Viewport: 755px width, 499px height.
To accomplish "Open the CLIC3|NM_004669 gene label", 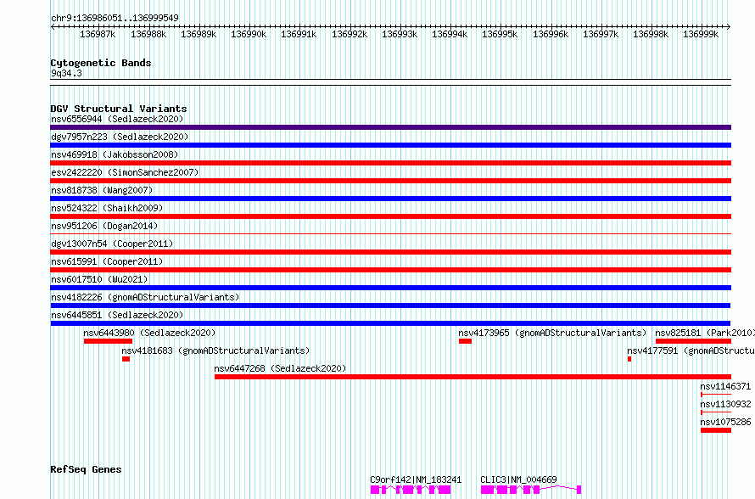I will (518, 479).
